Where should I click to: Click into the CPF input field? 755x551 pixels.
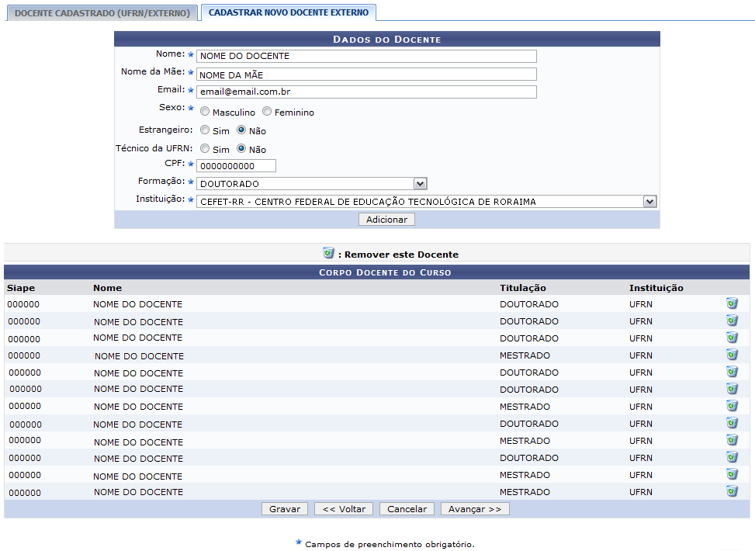237,165
